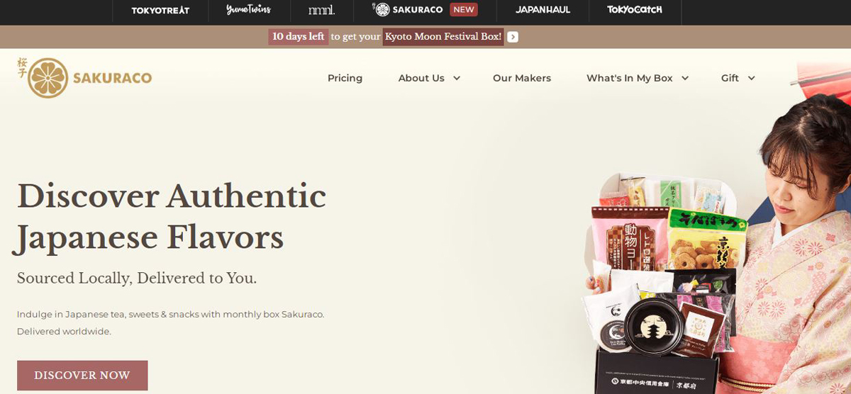Click the DISCOVER NOW button
This screenshot has height=394, width=851.
pos(82,376)
